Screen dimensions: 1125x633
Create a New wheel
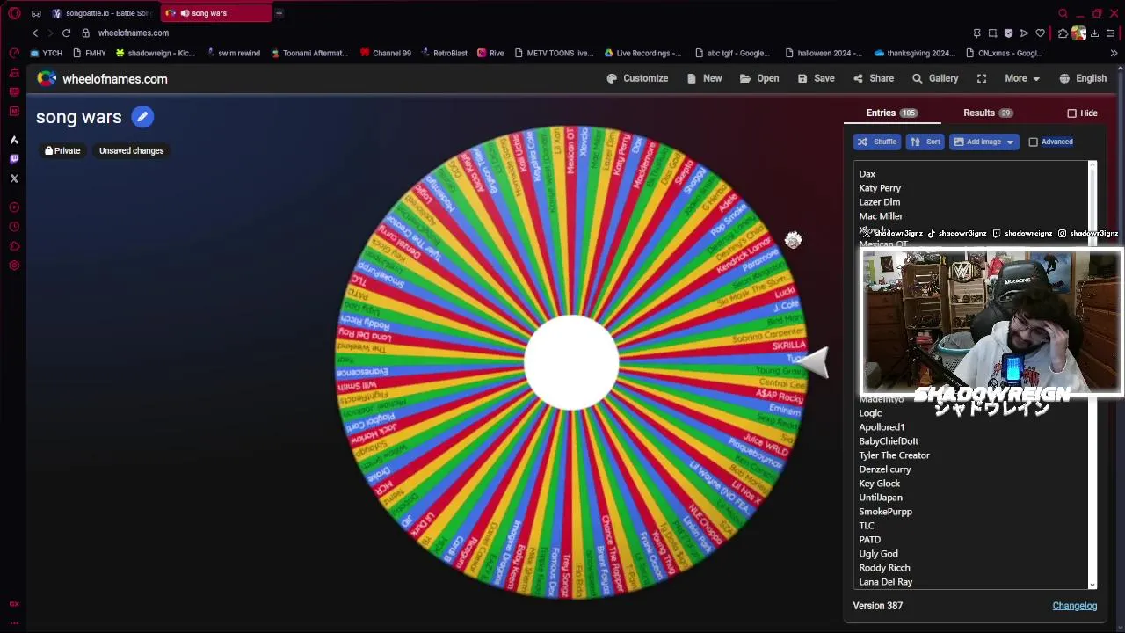point(704,78)
